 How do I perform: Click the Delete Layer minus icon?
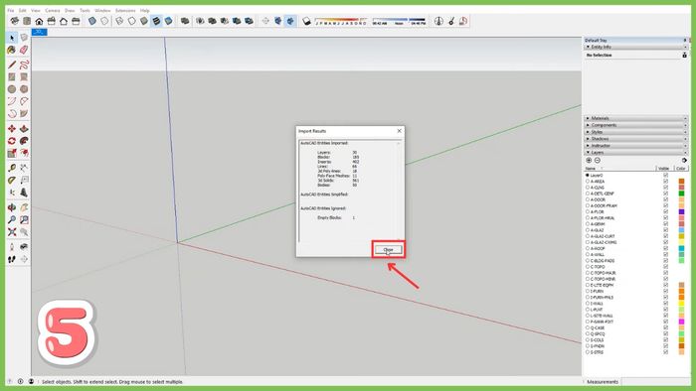click(x=598, y=161)
